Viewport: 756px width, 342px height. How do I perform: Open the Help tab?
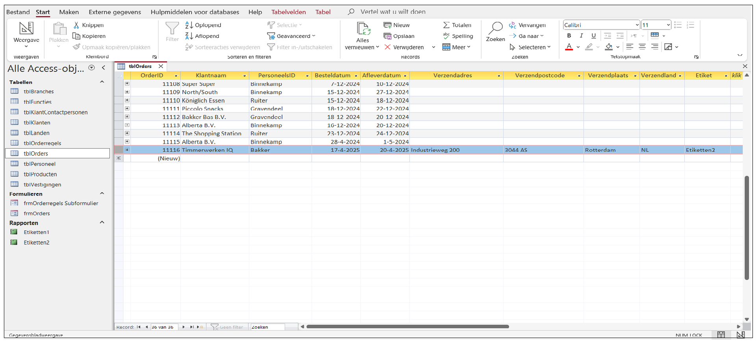pyautogui.click(x=255, y=12)
